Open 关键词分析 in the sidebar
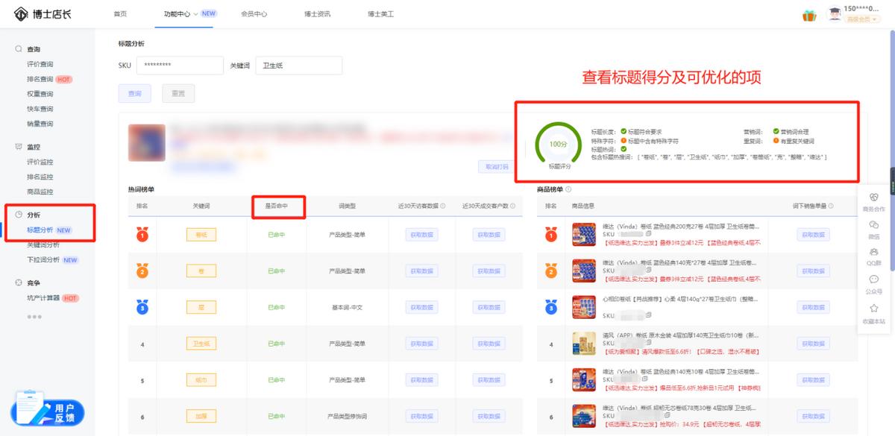Image resolution: width=895 pixels, height=436 pixels. 43,244
